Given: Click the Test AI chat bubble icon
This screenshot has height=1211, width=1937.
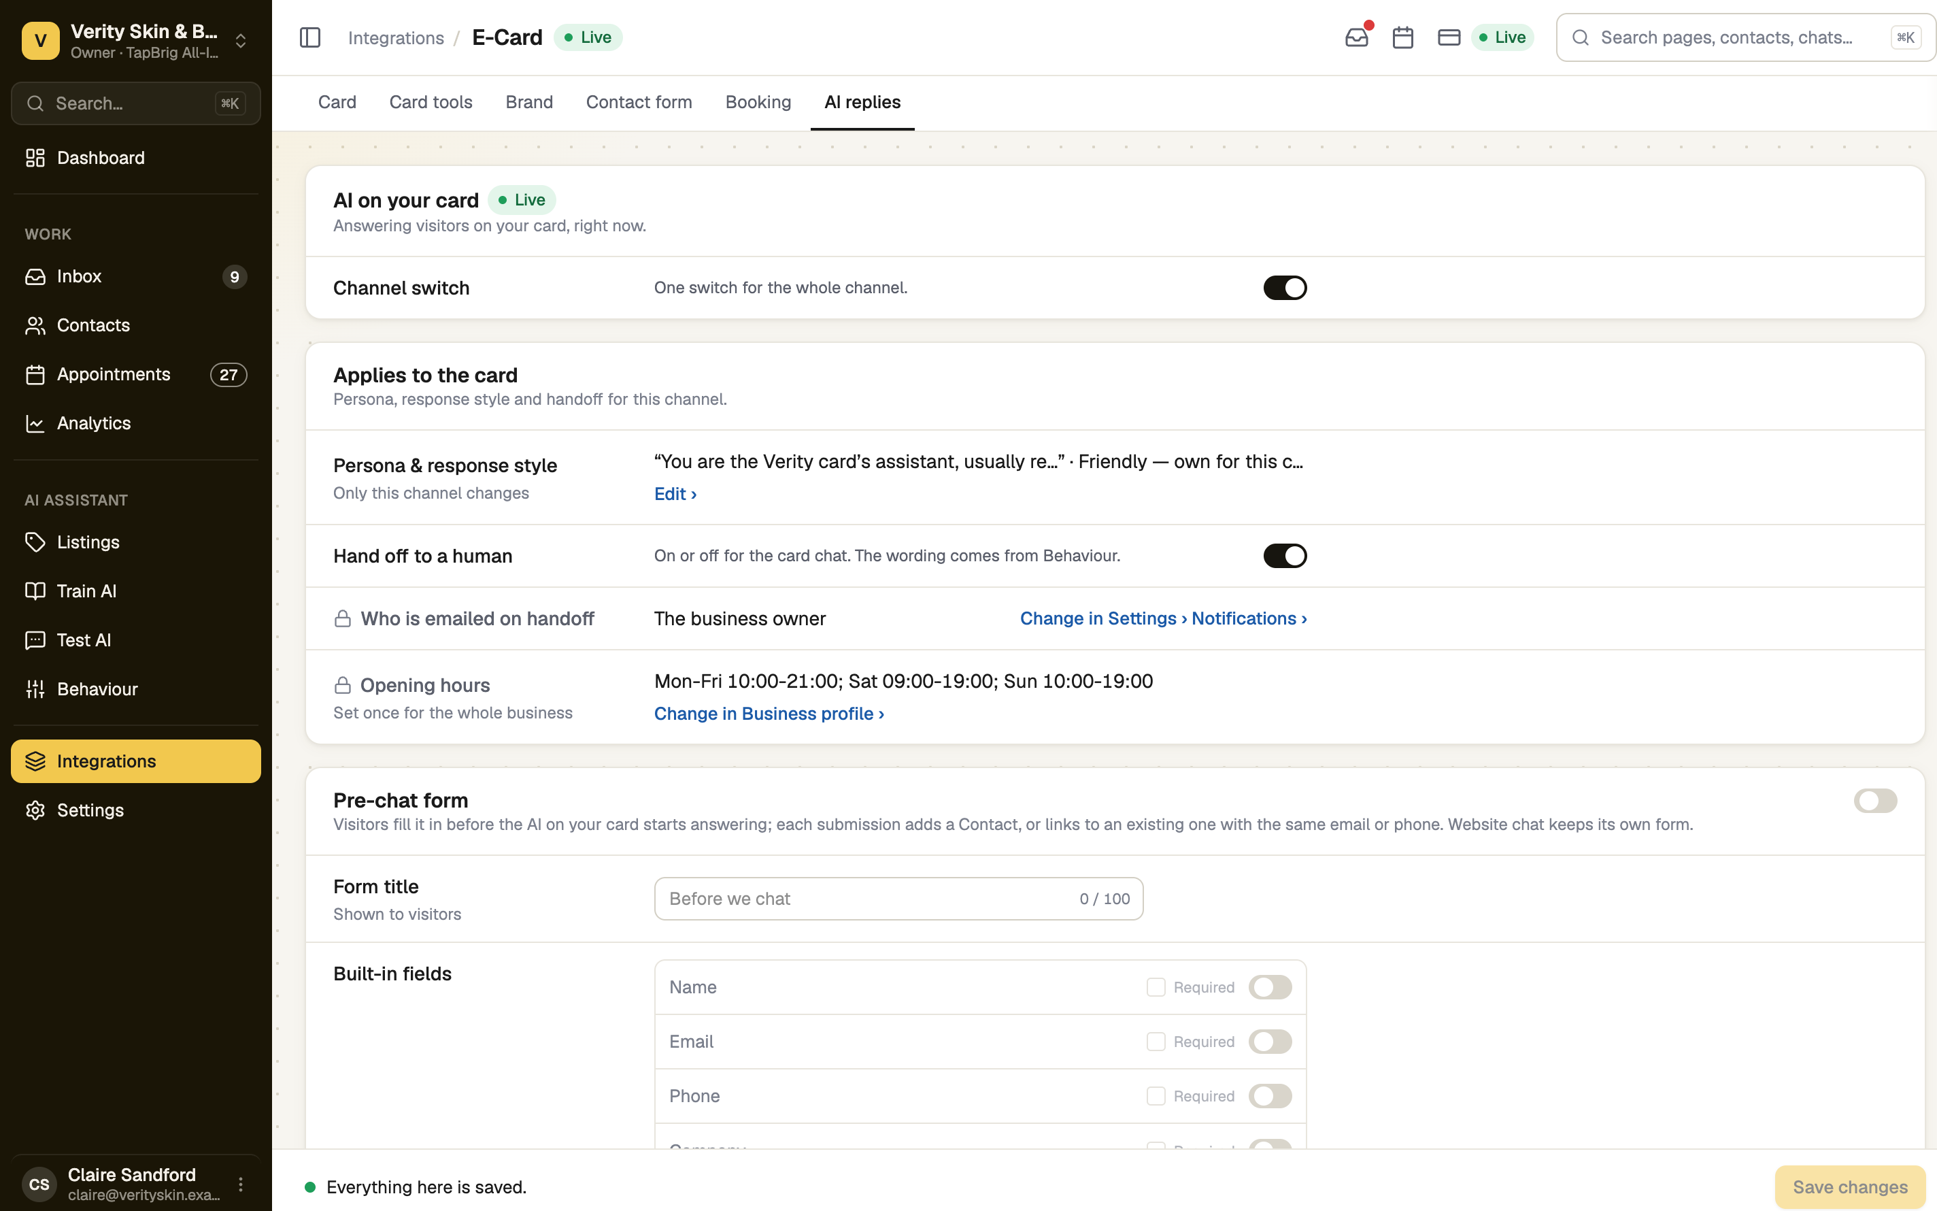Looking at the screenshot, I should (35, 640).
